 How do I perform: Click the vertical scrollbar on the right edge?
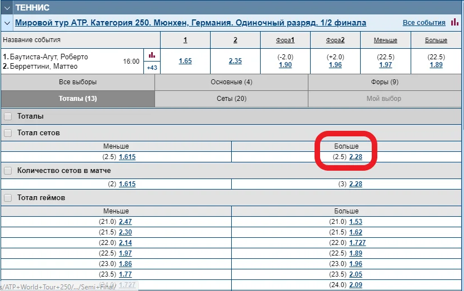click(463, 65)
